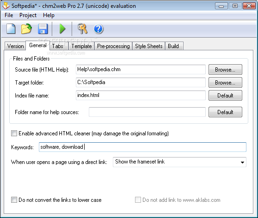Click the Open project folder icon
This screenshot has width=258, height=218.
tap(26, 29)
